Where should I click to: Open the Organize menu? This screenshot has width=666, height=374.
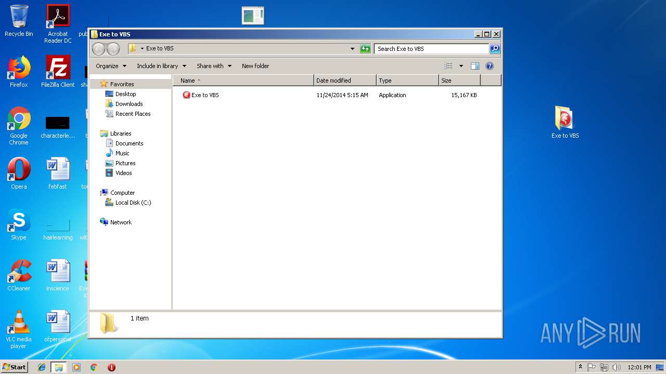111,66
